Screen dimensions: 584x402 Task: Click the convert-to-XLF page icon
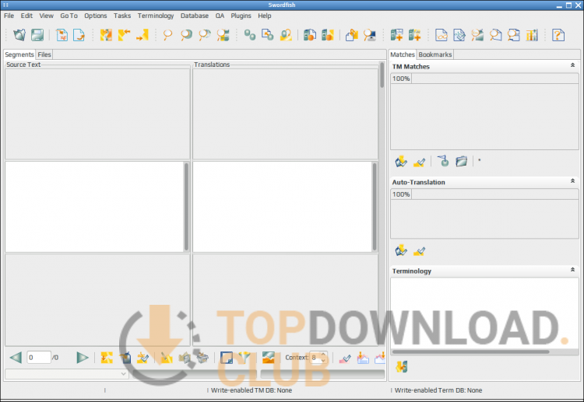(x=62, y=35)
